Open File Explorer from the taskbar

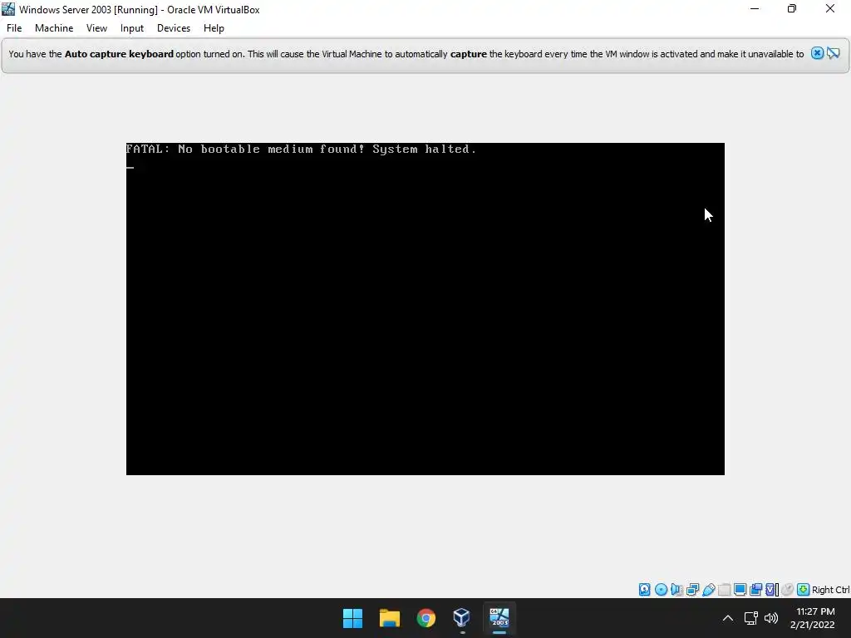coord(390,618)
